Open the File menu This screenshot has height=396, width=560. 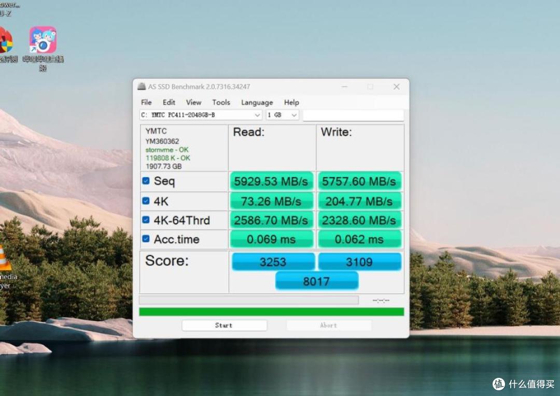pyautogui.click(x=146, y=103)
